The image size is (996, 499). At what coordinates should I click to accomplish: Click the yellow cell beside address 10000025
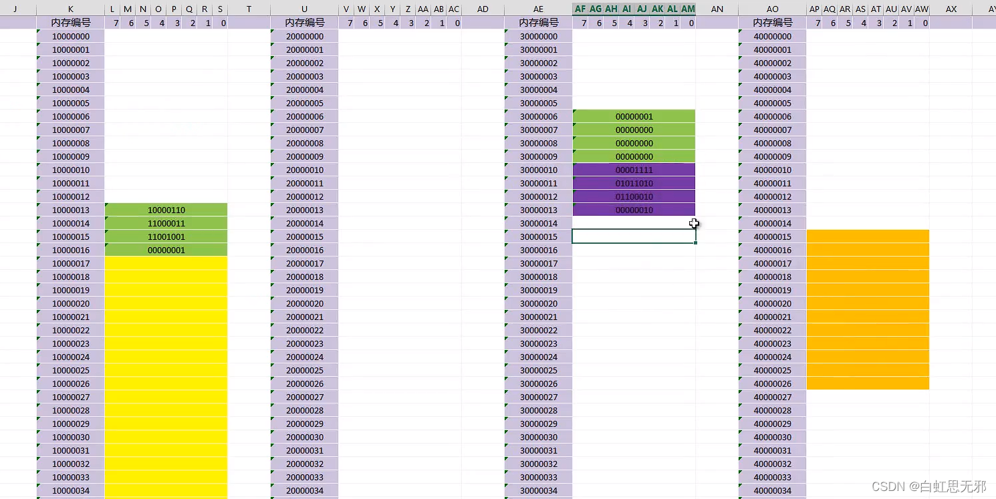(166, 370)
